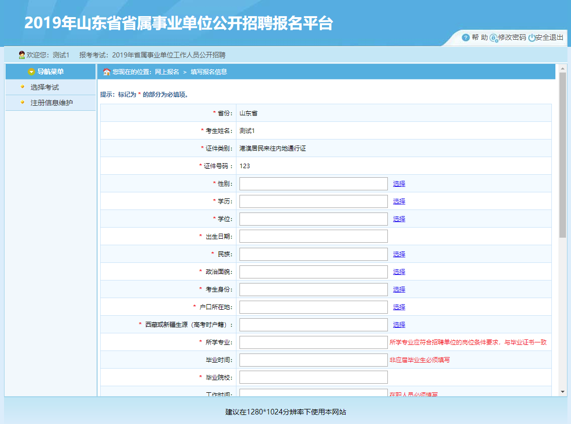Focus the 学位 input field
This screenshot has height=424, width=571.
point(313,219)
